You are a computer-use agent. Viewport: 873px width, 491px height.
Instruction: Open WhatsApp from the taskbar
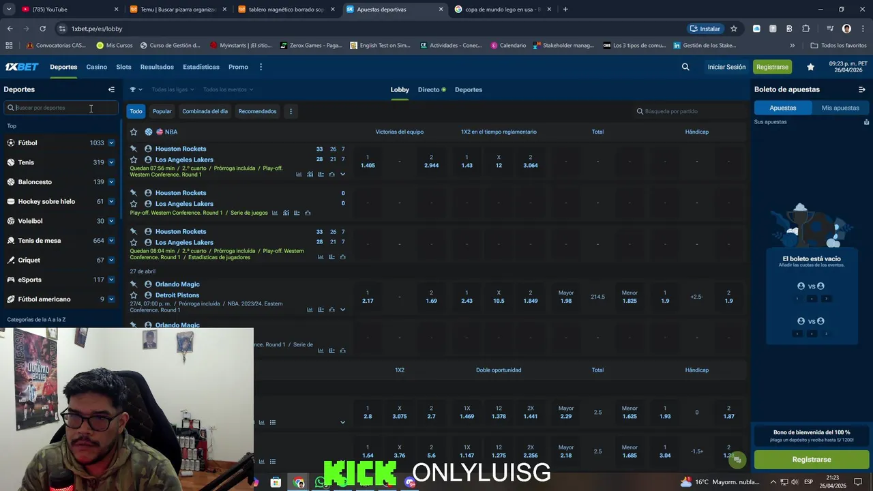[320, 482]
